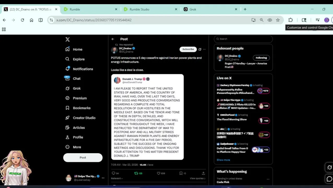This screenshot has height=188, width=333.
Task: Click the Home house icon
Action: click(x=67, y=49)
